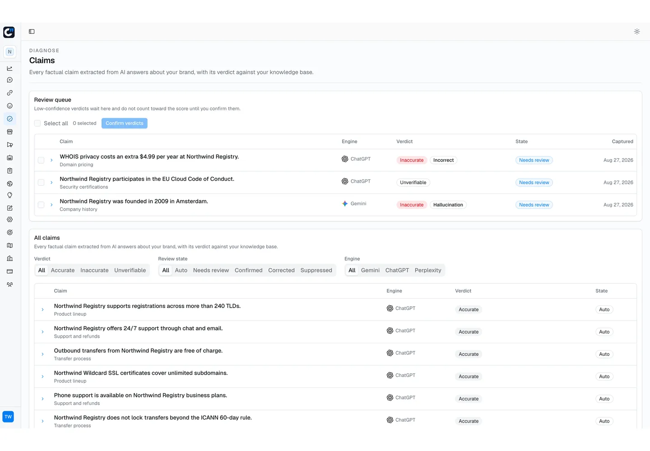Check the EU Cloud Code claim checkbox

click(x=41, y=183)
